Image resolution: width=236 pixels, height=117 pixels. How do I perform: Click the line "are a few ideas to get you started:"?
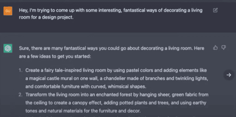point(55,57)
